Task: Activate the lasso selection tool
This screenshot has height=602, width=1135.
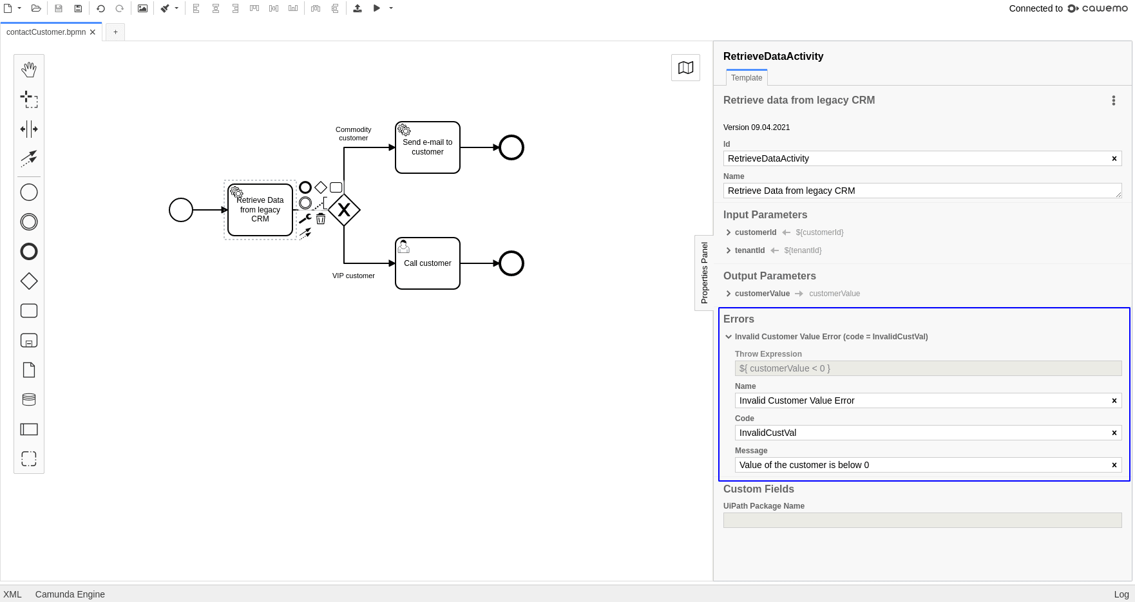Action: pyautogui.click(x=29, y=99)
